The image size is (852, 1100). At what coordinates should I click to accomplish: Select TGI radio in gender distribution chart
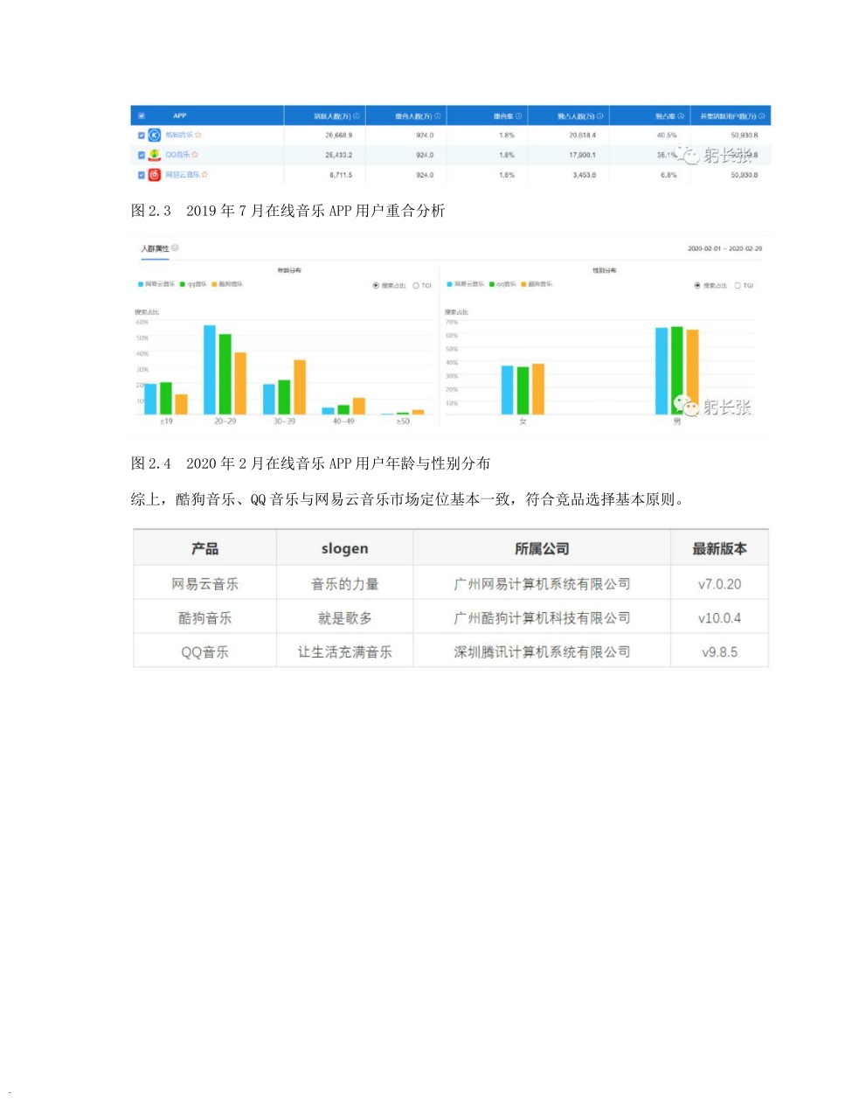pos(738,286)
